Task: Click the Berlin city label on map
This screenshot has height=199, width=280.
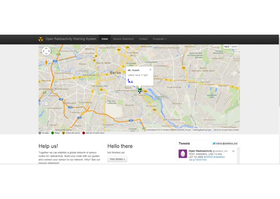Action: (x=115, y=73)
